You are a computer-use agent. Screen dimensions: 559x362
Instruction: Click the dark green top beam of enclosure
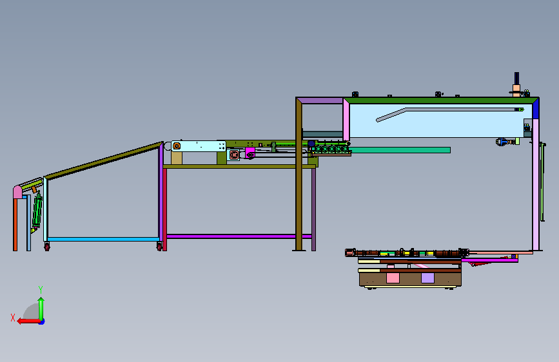coord(440,100)
